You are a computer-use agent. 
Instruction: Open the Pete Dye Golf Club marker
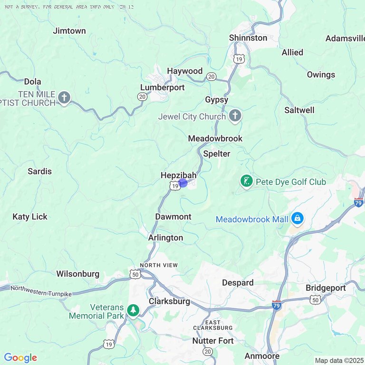tap(247, 182)
